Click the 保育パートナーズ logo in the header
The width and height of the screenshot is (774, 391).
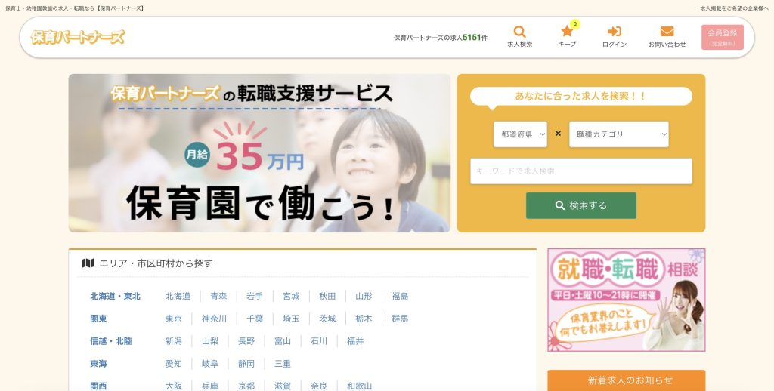78,37
